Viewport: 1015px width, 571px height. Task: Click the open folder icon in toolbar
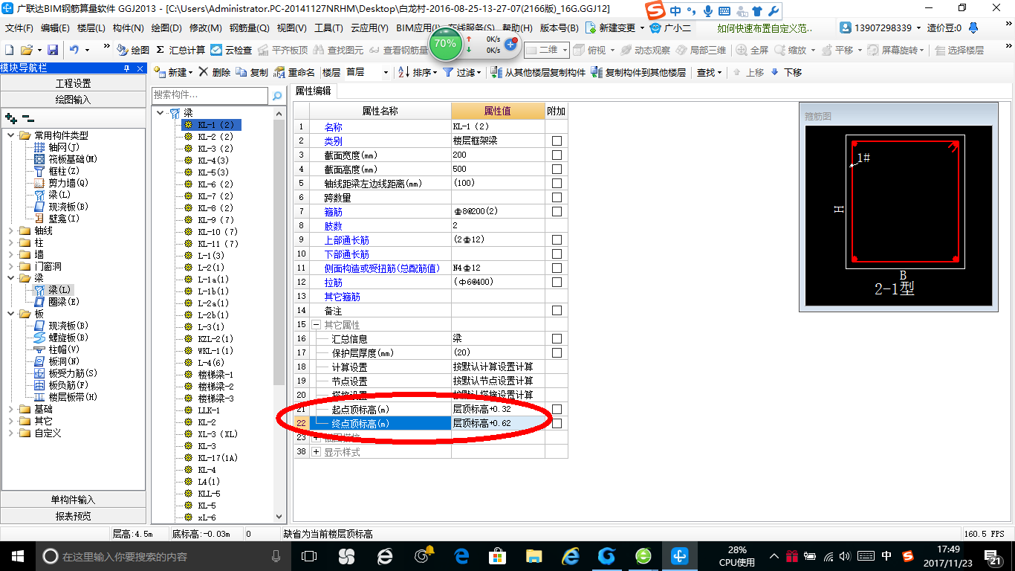coord(26,50)
